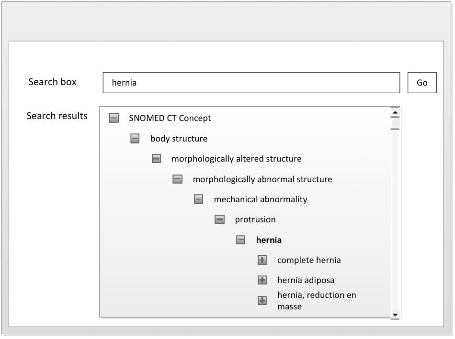Collapse morphologically altered structure node
Viewport: 455px width, 339px height.
(156, 159)
